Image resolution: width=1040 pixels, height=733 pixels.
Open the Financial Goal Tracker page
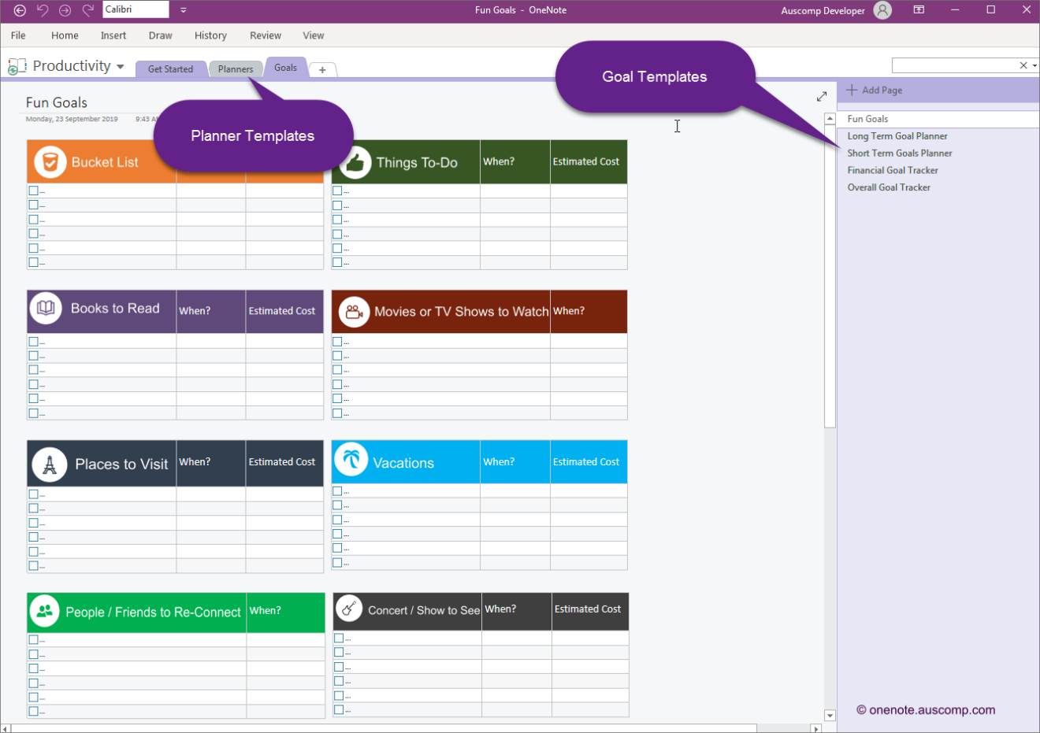coord(892,170)
